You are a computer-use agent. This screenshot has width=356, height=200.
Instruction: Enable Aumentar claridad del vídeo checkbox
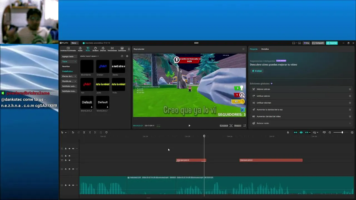(350, 116)
